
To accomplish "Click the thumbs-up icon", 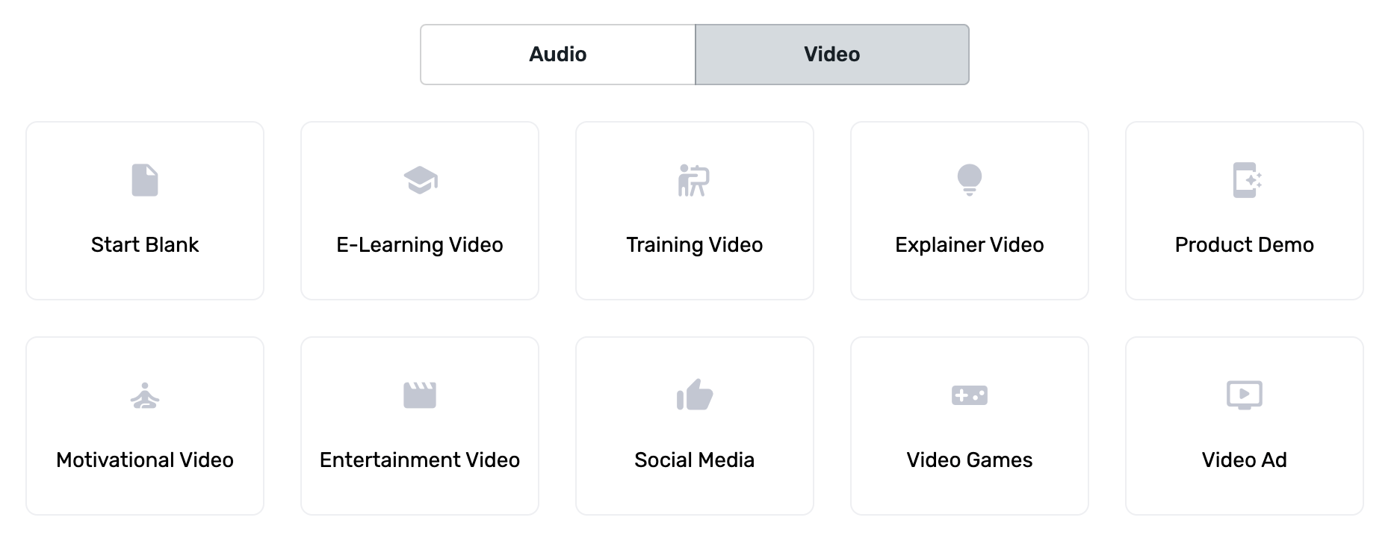I will (695, 395).
